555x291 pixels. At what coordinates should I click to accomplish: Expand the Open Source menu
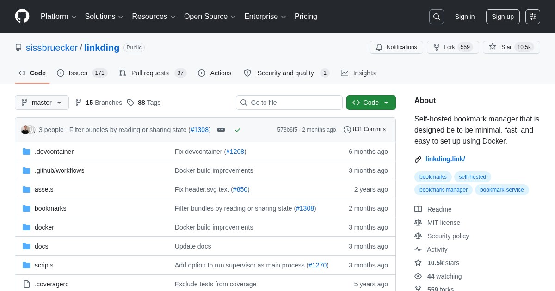click(210, 17)
